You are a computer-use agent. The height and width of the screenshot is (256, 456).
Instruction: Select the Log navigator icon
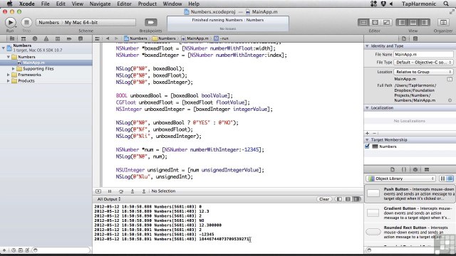[81, 38]
